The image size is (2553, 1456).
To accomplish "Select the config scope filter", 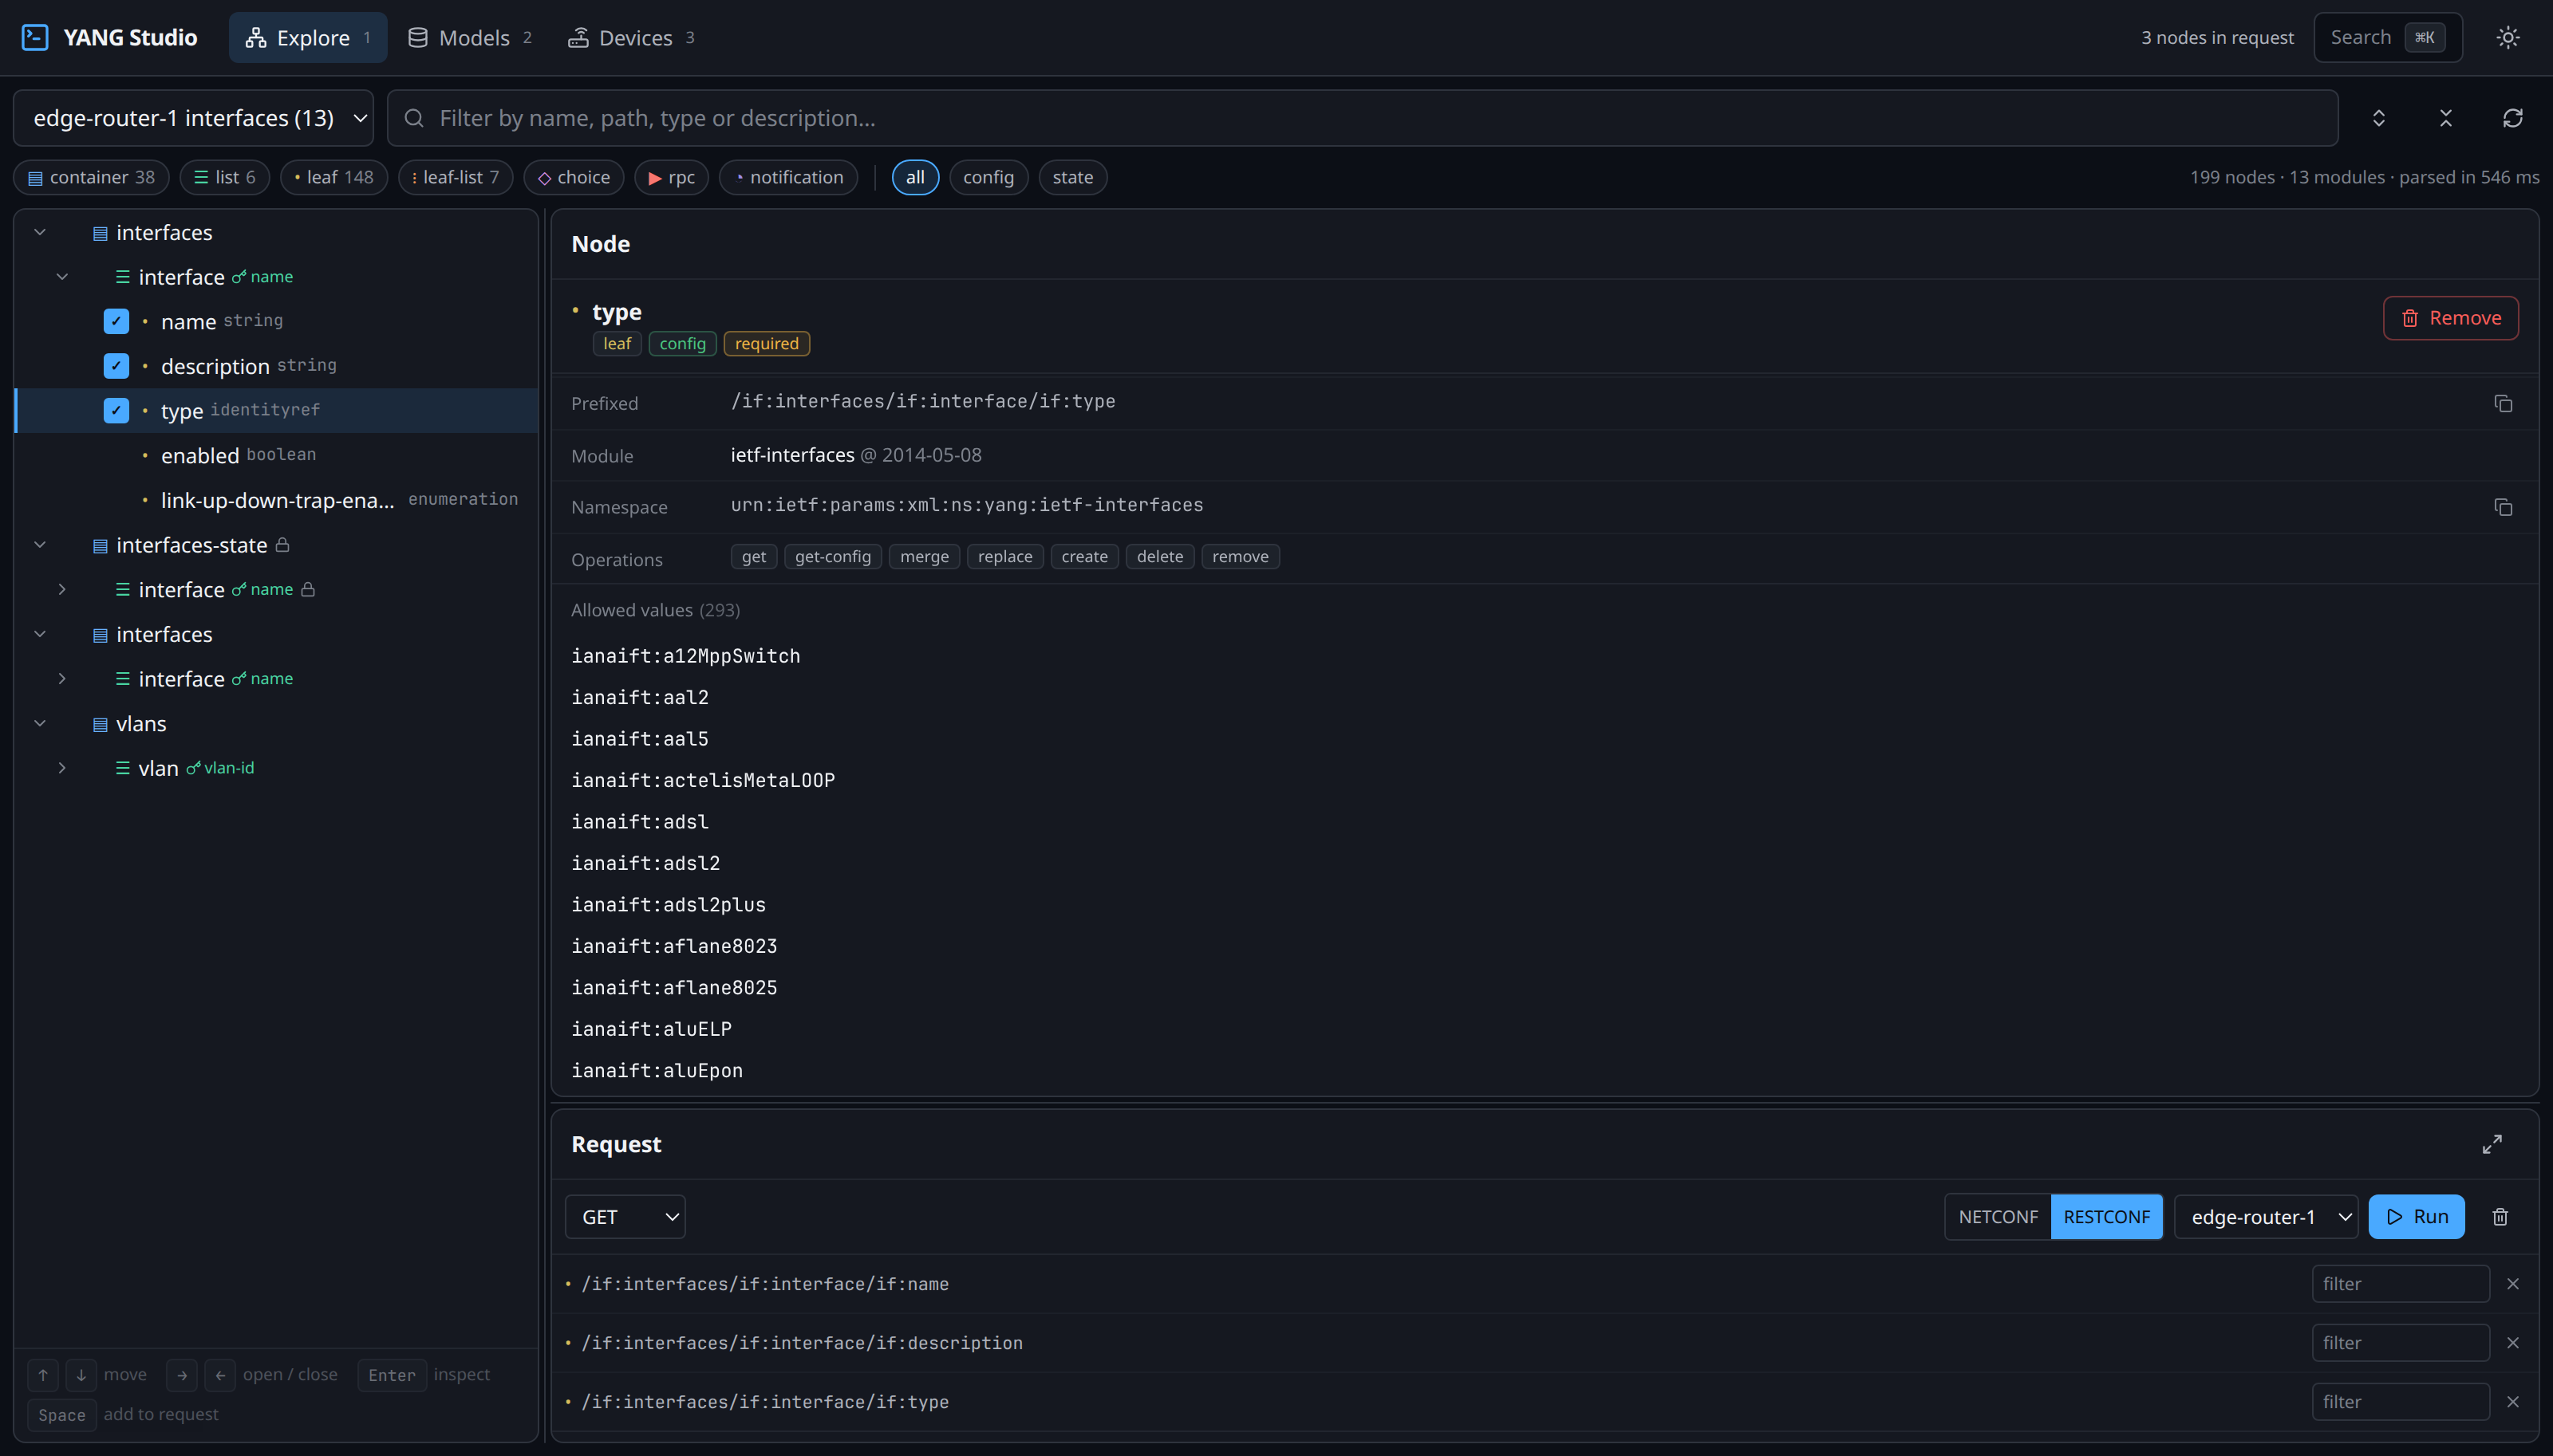I will [x=988, y=178].
